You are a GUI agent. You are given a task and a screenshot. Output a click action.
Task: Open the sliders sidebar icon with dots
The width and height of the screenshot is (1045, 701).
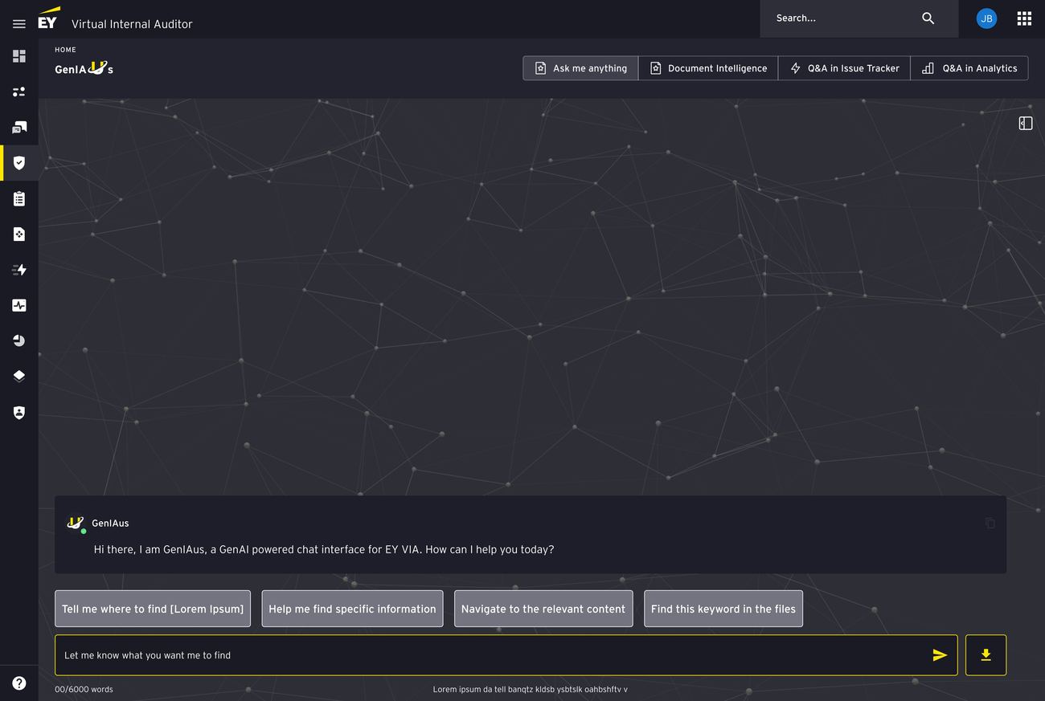tap(19, 92)
